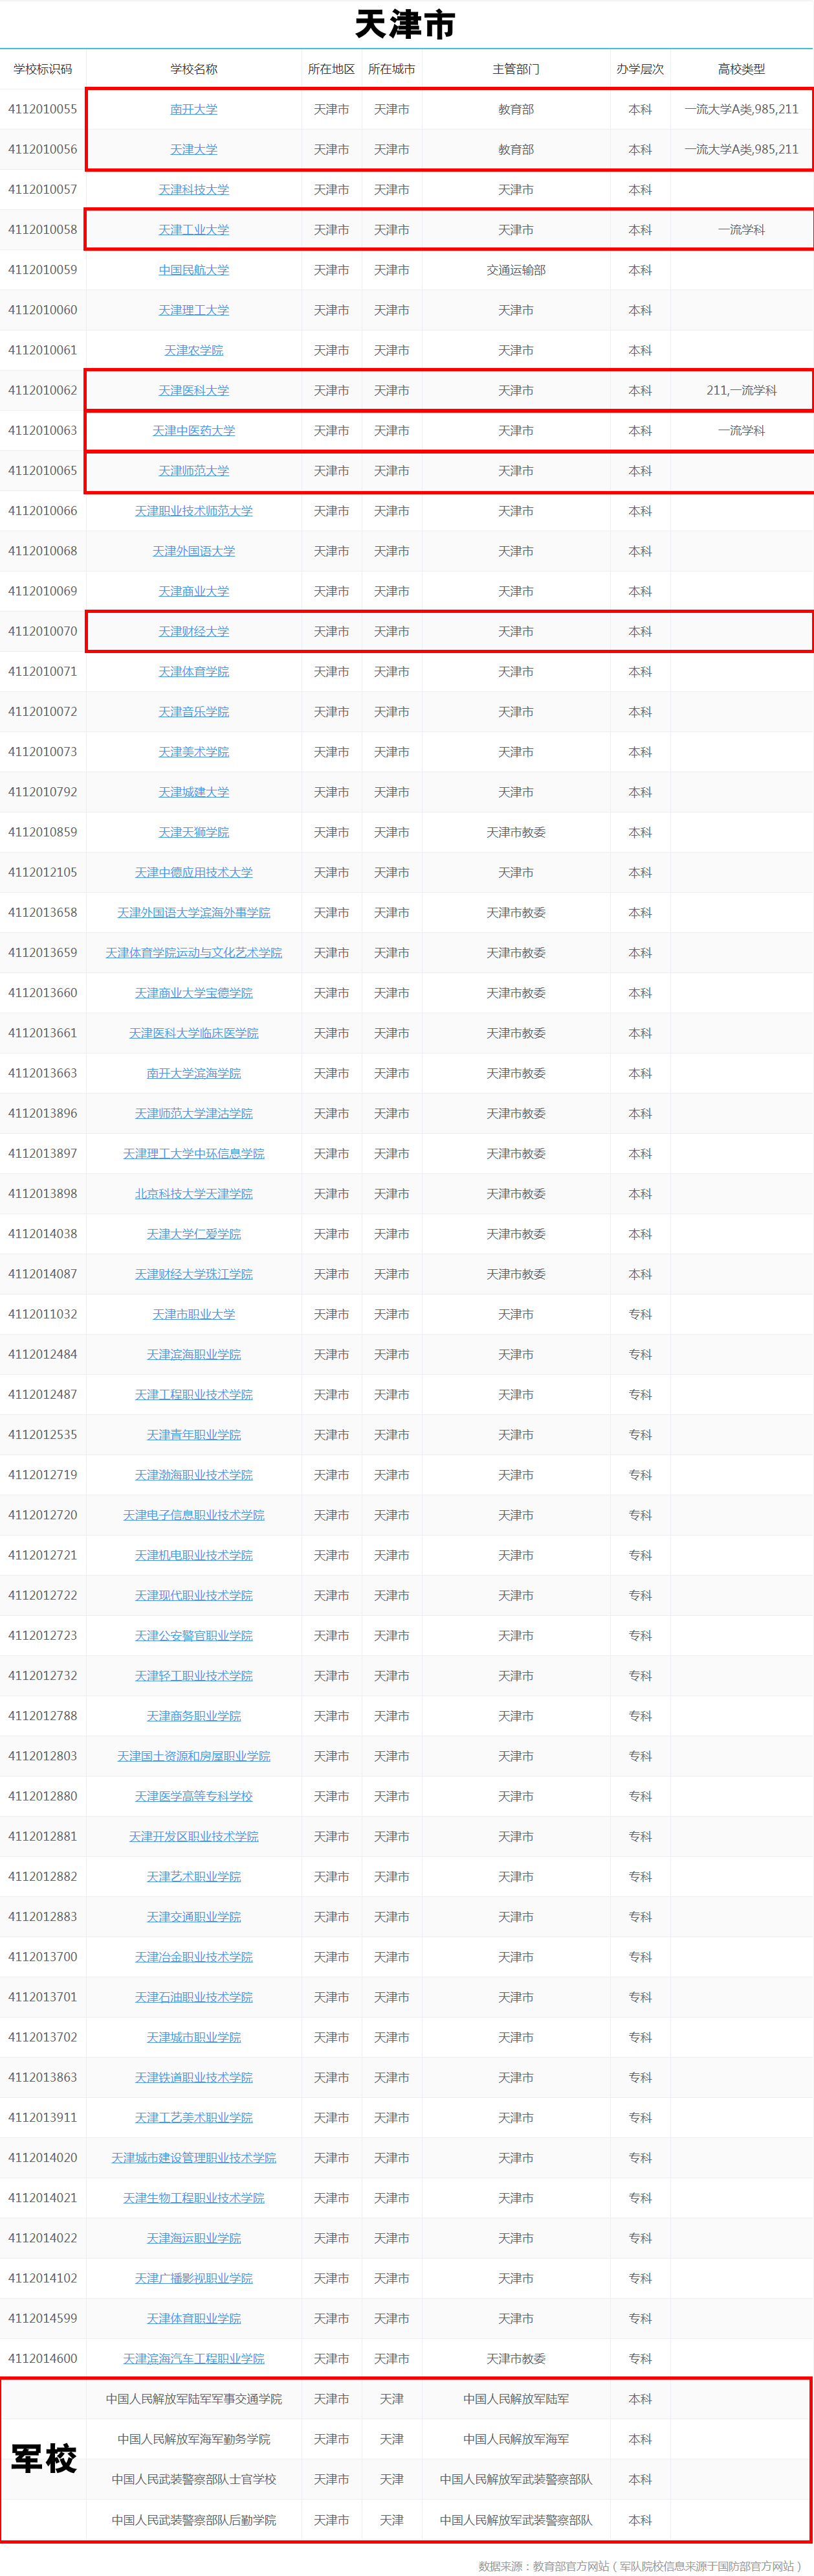Click the 天津体育学院 link

(193, 671)
